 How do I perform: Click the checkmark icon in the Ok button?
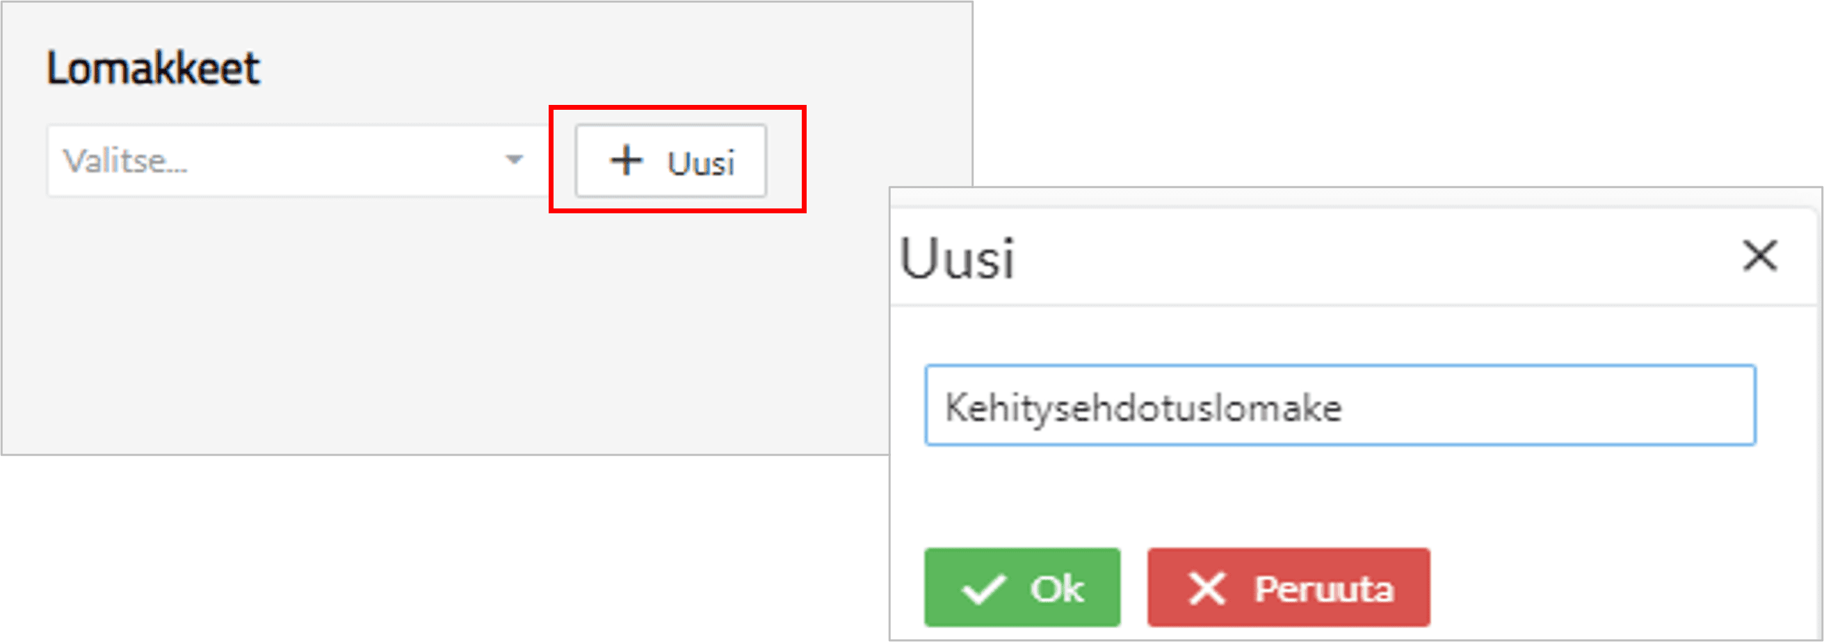(x=983, y=589)
